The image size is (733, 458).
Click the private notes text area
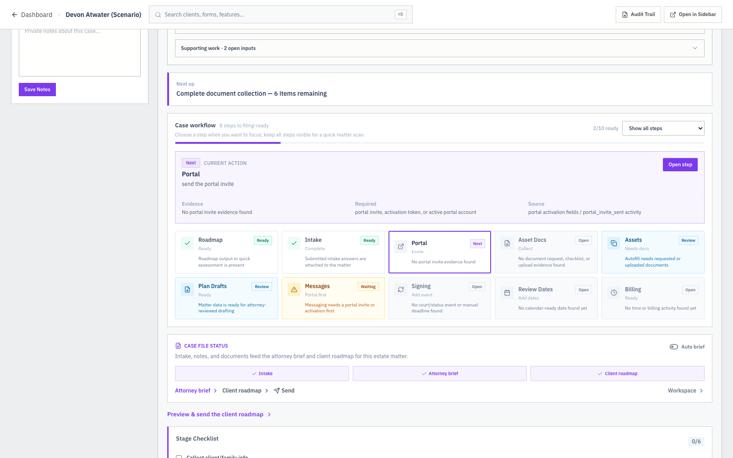(x=80, y=52)
